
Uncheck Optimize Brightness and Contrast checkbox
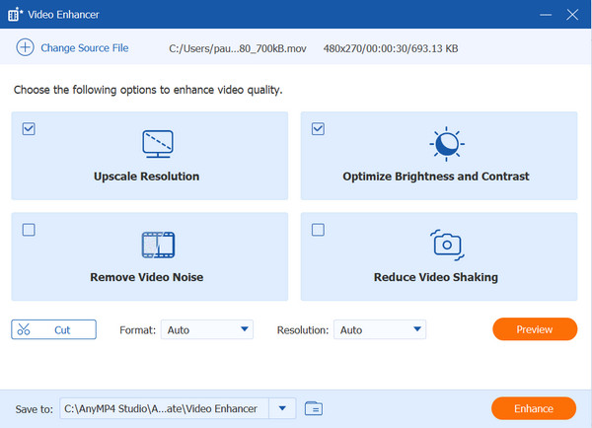coord(318,129)
